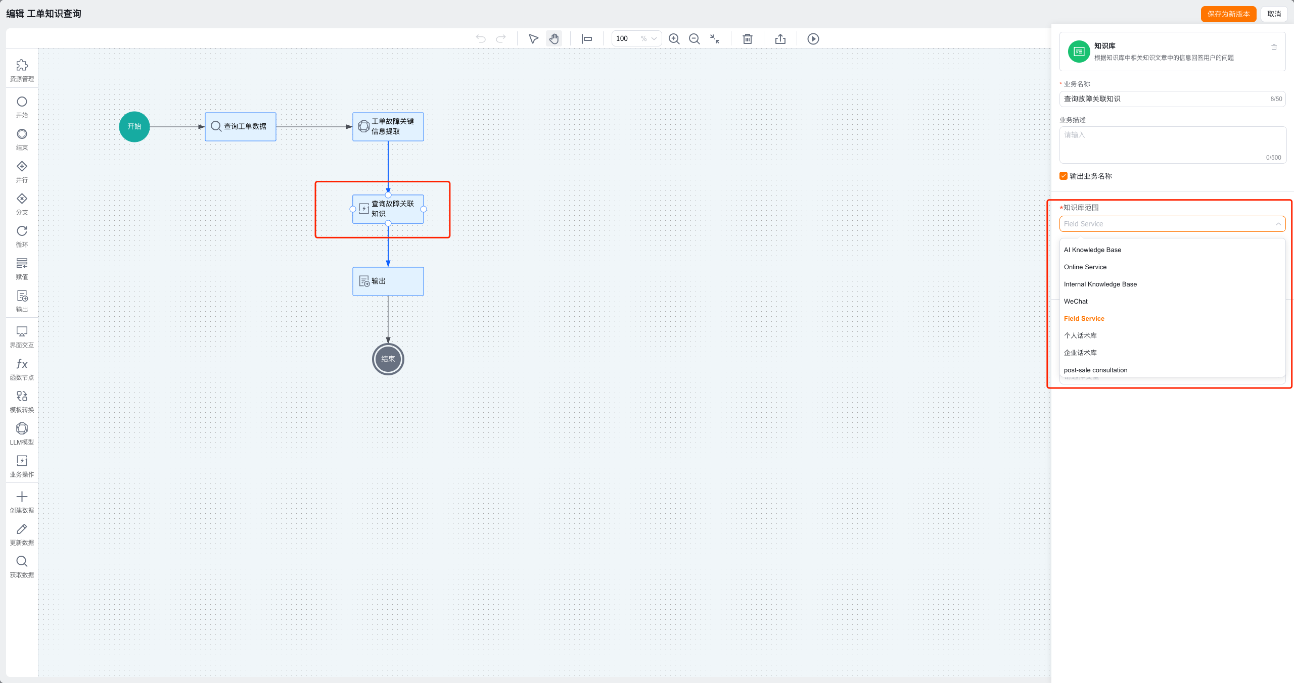Click the toolbar trash delete icon
The width and height of the screenshot is (1294, 683).
click(748, 39)
